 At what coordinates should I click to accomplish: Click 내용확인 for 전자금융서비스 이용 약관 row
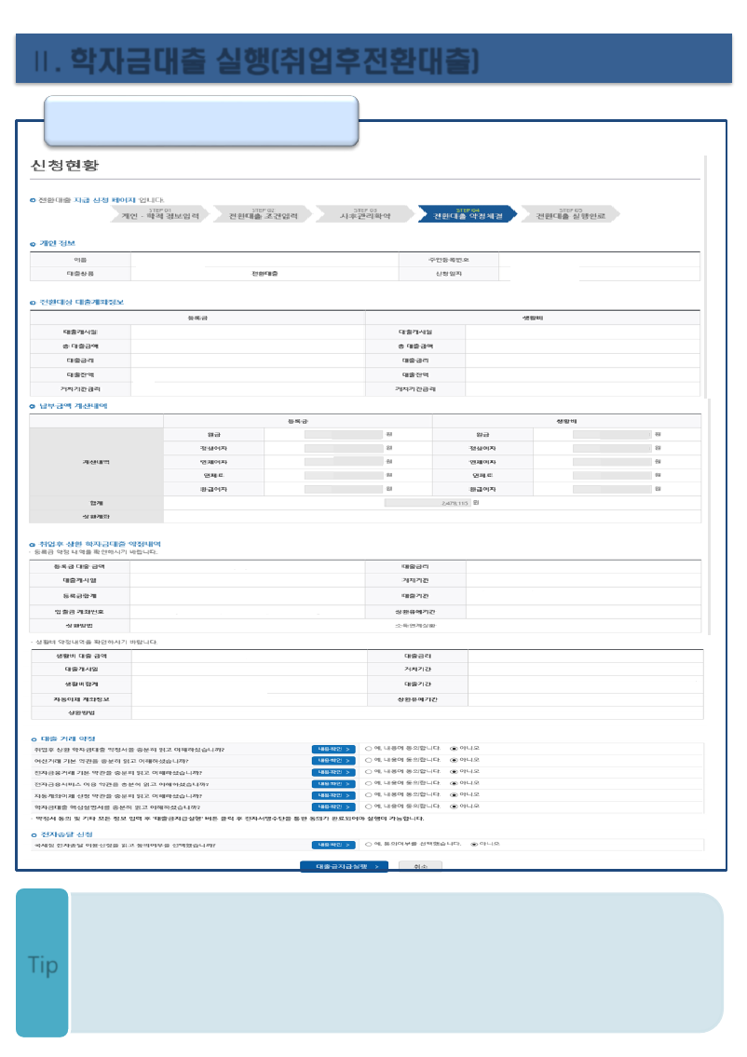tap(333, 783)
